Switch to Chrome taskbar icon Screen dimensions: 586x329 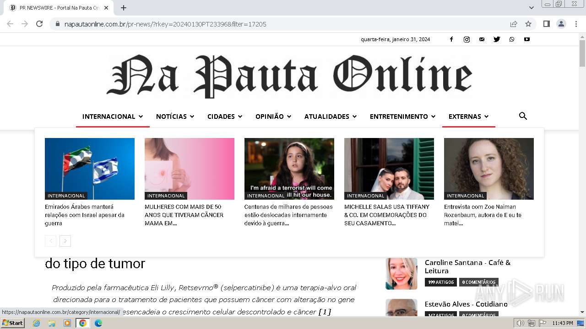point(83,323)
